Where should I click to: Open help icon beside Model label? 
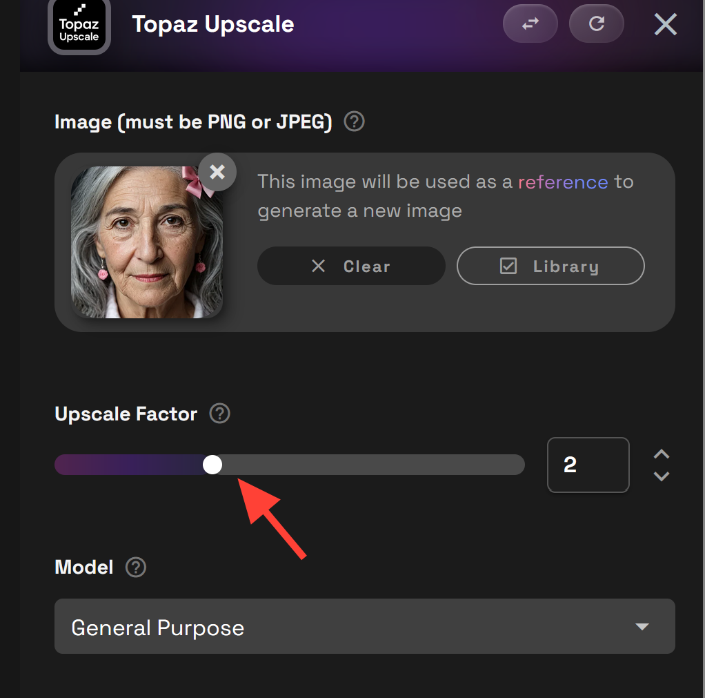136,567
